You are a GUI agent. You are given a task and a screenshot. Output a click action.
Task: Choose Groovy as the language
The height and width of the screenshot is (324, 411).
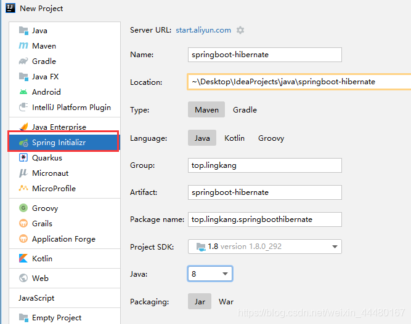coord(271,138)
